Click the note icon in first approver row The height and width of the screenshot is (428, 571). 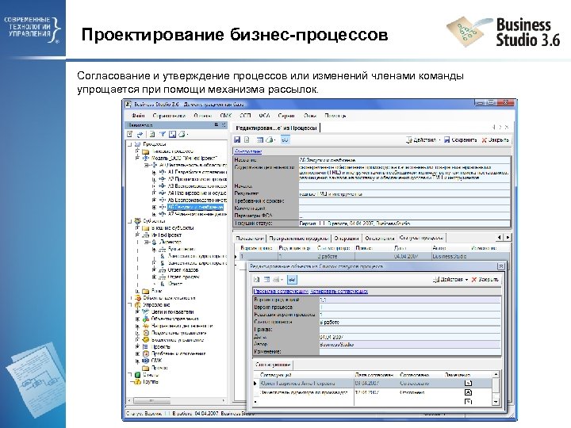469,383
